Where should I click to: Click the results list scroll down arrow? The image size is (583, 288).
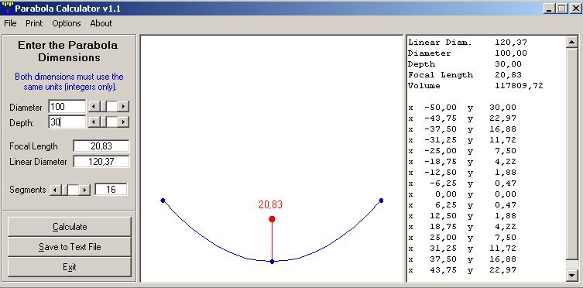coord(571,276)
